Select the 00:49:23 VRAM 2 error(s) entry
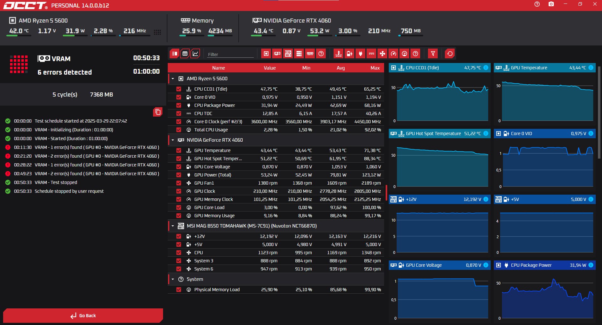This screenshot has height=325, width=602. click(x=82, y=174)
